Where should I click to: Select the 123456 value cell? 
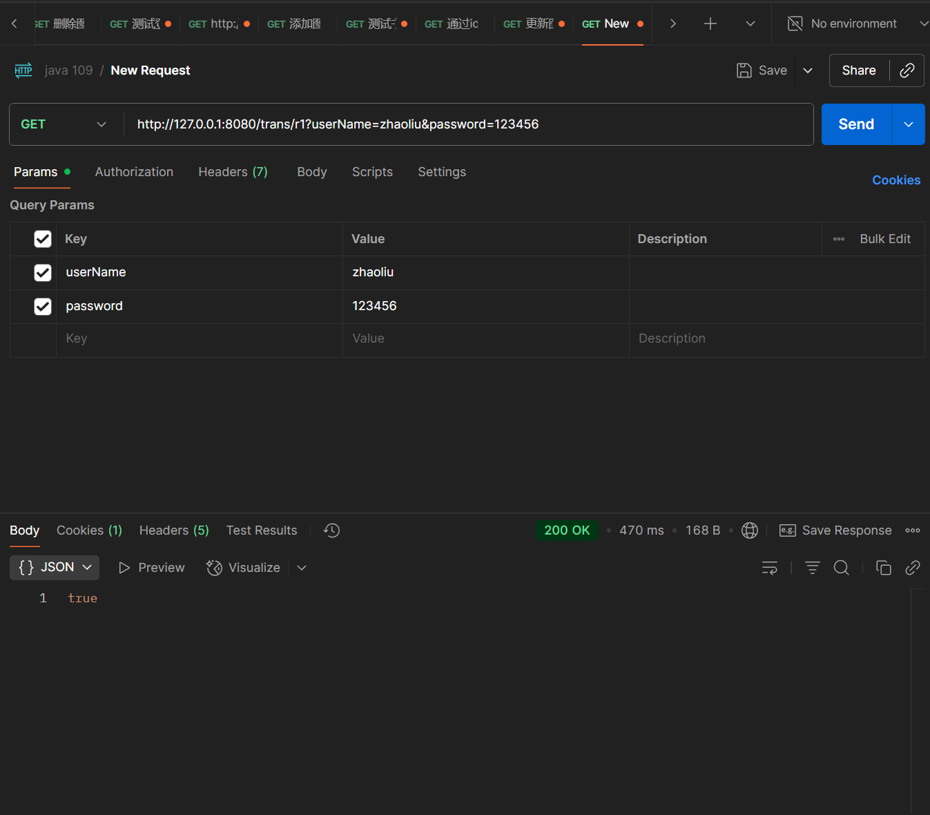486,307
